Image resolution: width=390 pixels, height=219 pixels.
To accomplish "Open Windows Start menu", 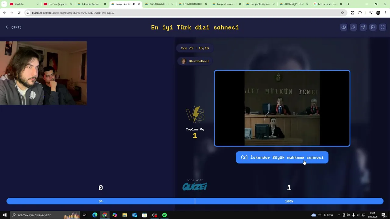I will click(x=5, y=215).
